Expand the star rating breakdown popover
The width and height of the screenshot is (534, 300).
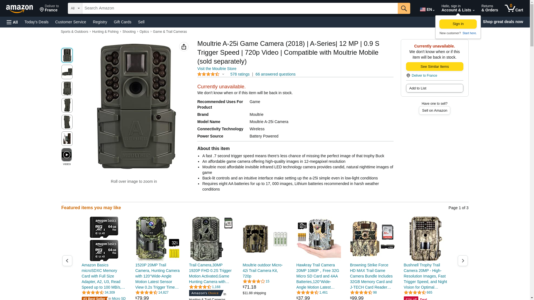(x=211, y=74)
